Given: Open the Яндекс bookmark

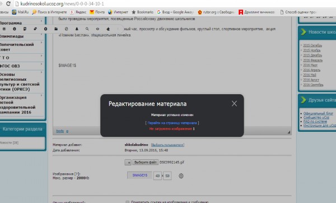Looking at the screenshot, I should 78,12.
